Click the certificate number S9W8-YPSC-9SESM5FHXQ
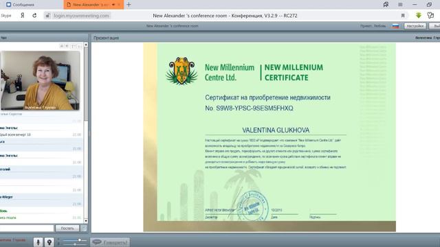This screenshot has width=440, height=247. tap(254, 108)
